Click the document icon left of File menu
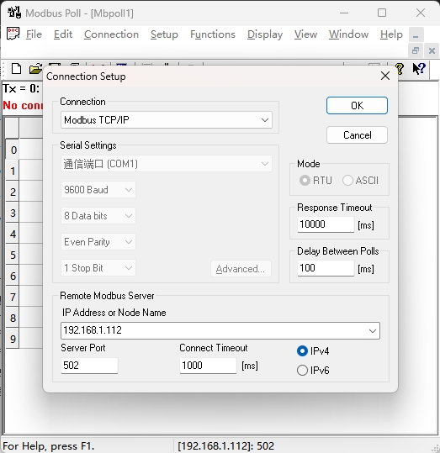This screenshot has height=453, width=440. click(13, 34)
